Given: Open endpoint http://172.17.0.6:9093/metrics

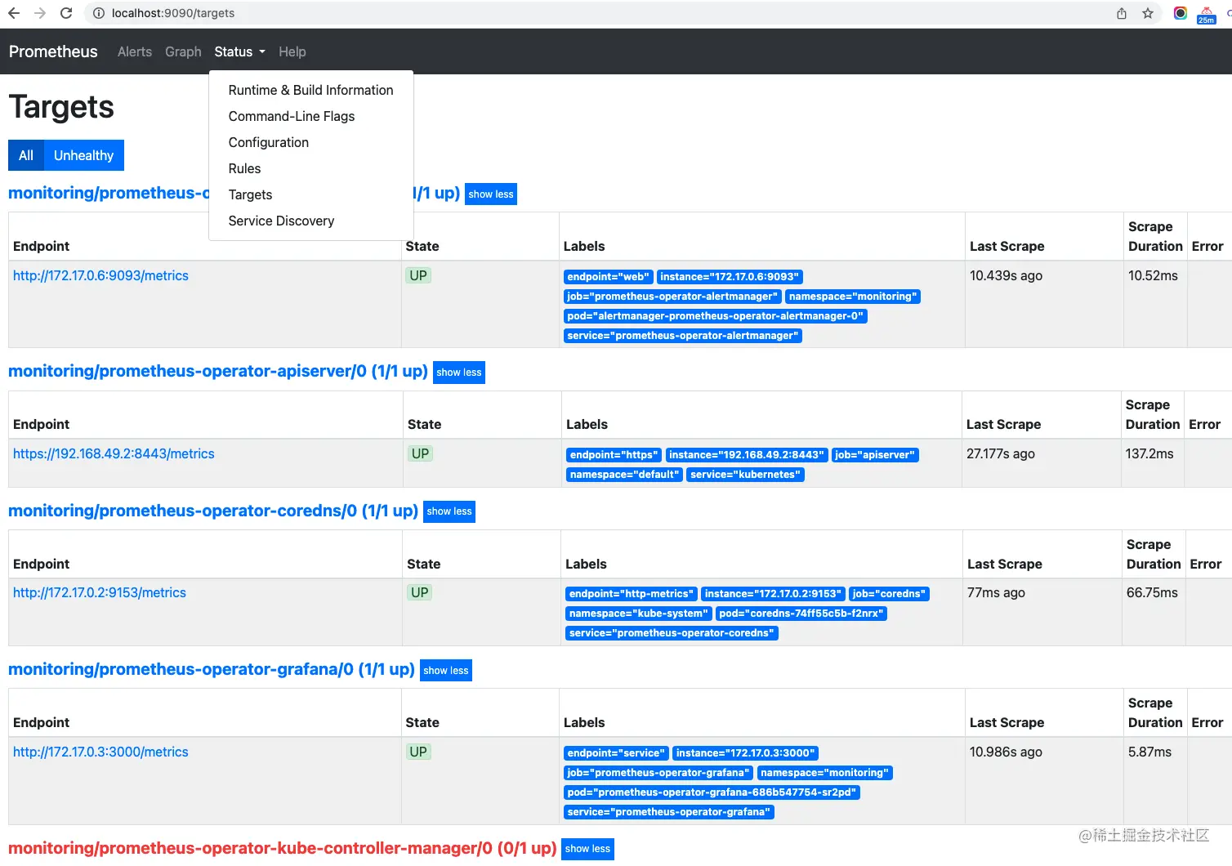Looking at the screenshot, I should tap(100, 275).
